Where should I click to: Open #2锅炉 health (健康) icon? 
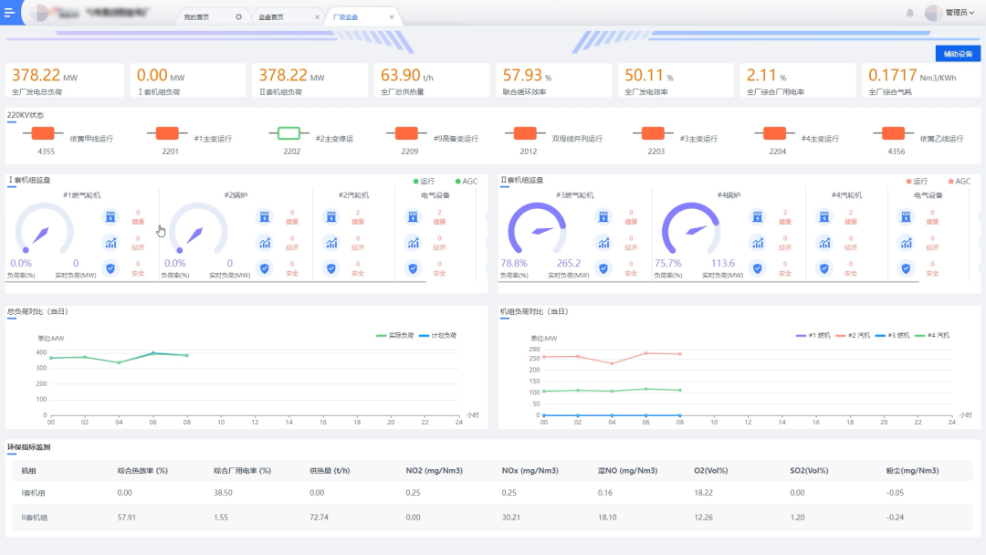pos(265,217)
